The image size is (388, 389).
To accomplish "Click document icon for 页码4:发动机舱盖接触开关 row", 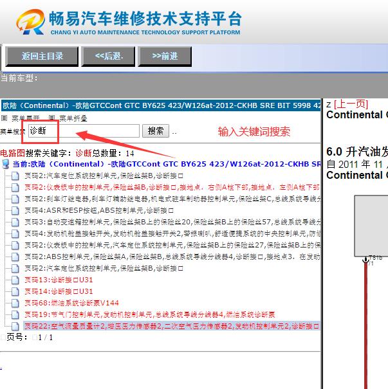I will pyautogui.click(x=15, y=233).
